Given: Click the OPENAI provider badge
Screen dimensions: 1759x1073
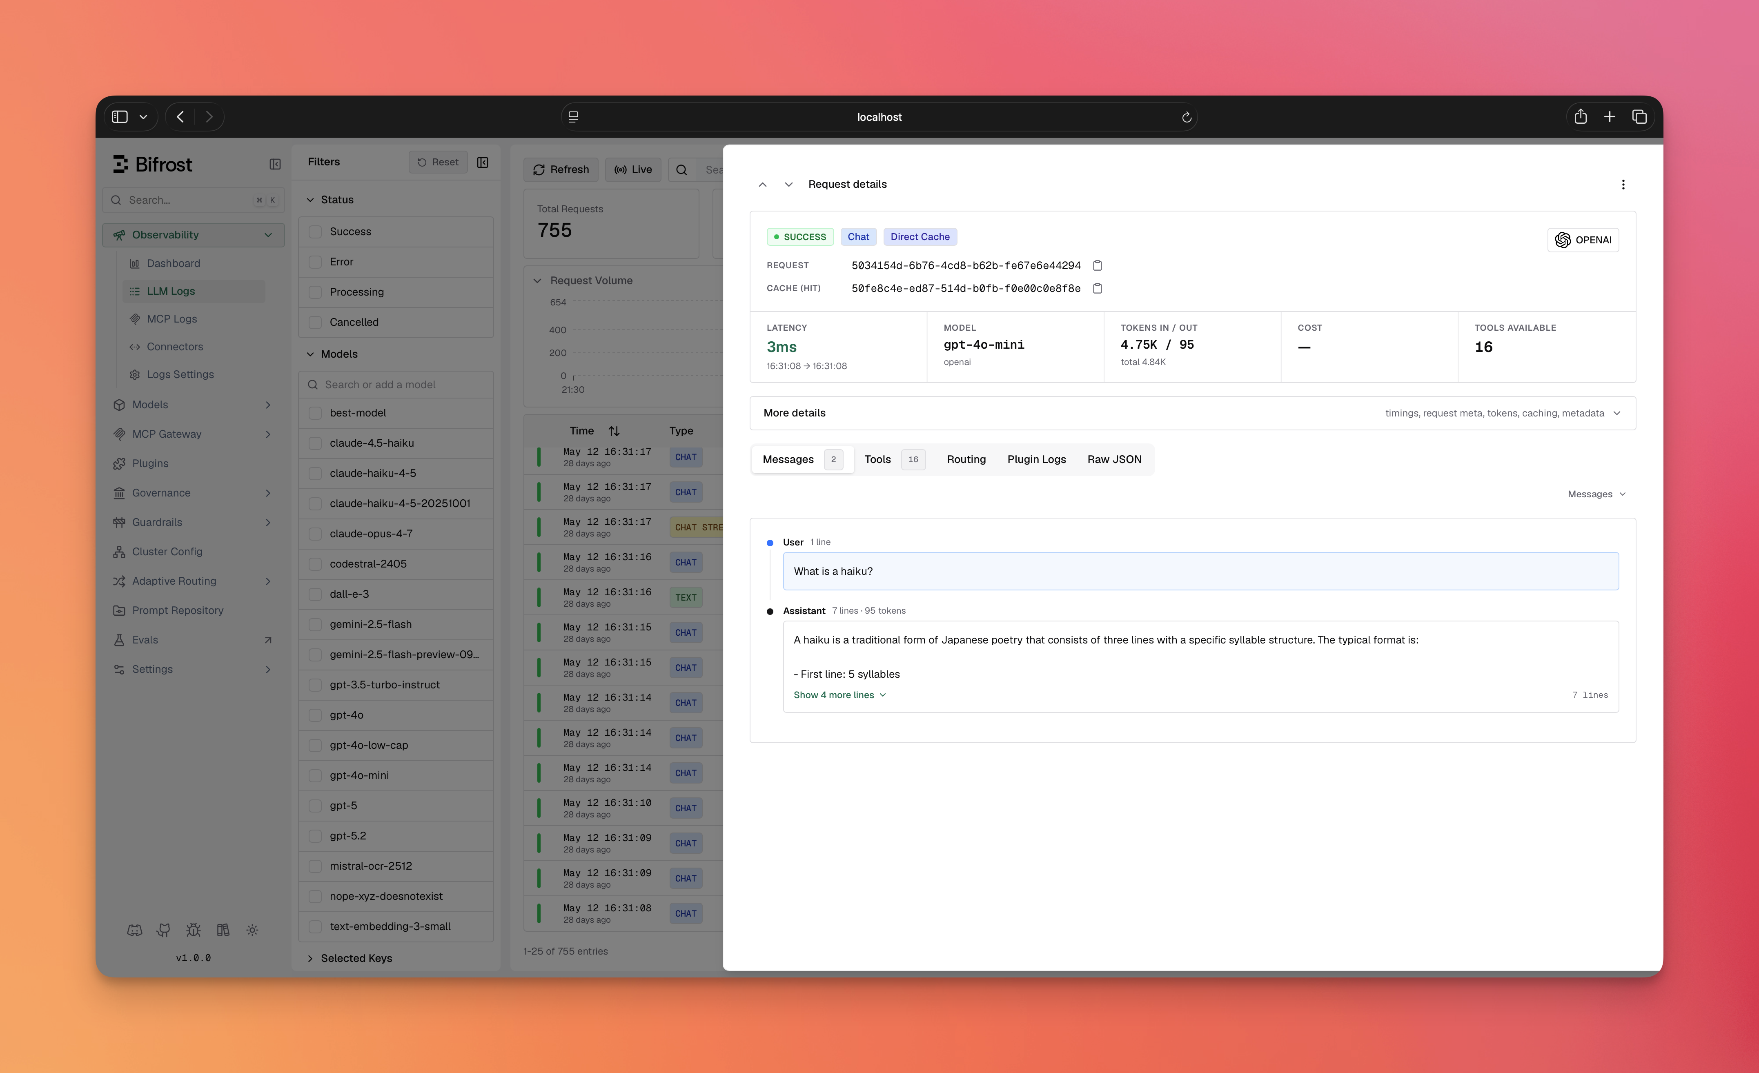Looking at the screenshot, I should (x=1583, y=240).
